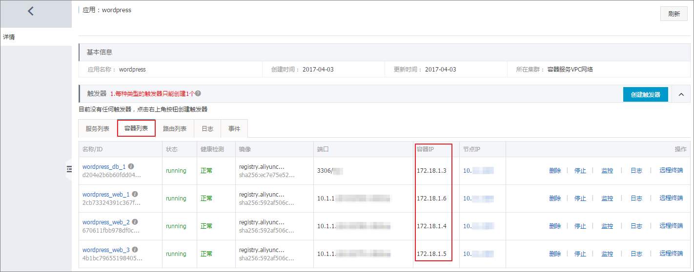Switch to the 日志 tab

click(x=207, y=128)
